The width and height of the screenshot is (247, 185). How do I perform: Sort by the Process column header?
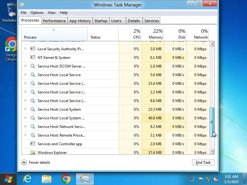point(55,34)
